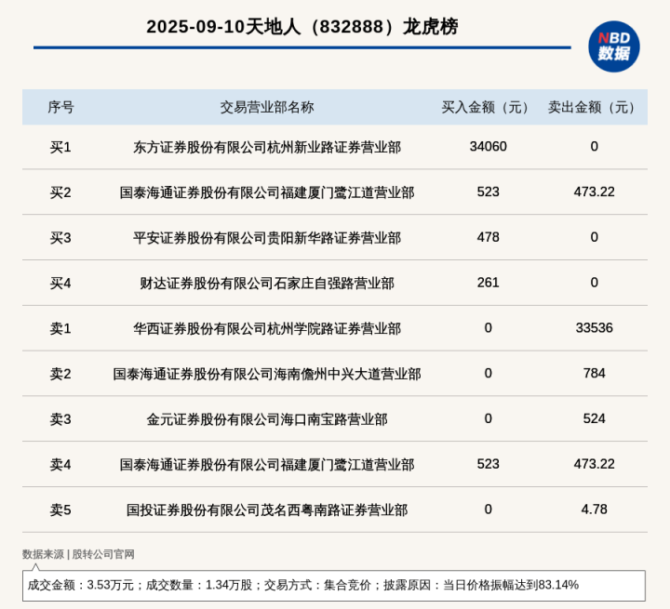Click 国泰海通证券海南儋州中兴大道营业部

tap(267, 374)
